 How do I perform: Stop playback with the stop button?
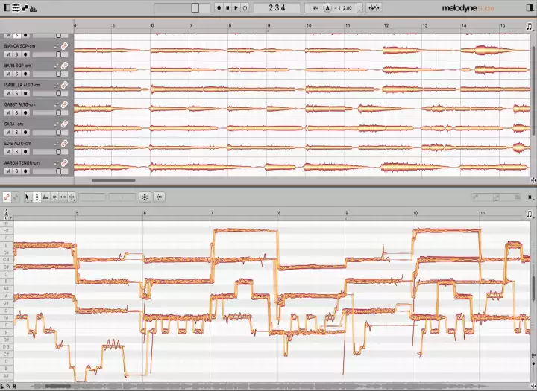227,8
